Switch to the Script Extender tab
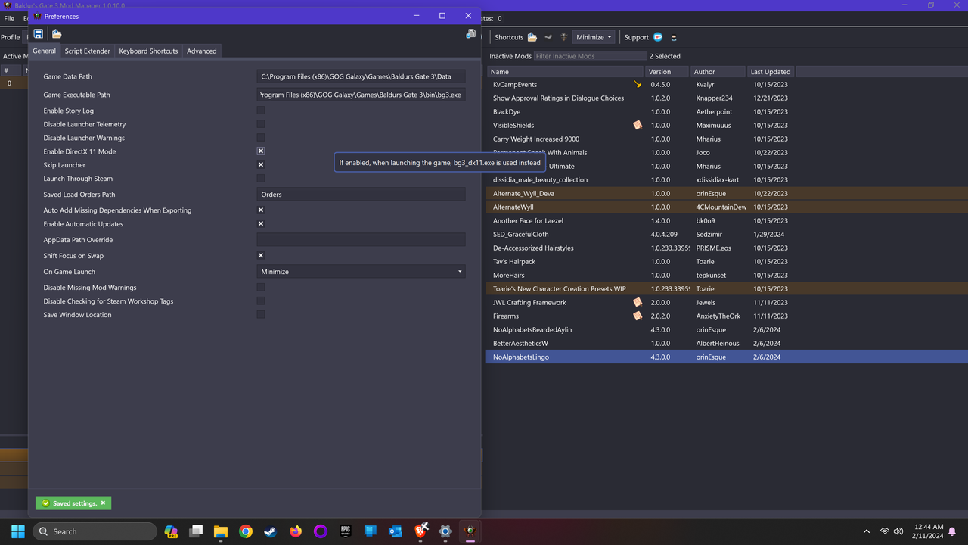The height and width of the screenshot is (545, 968). click(x=87, y=51)
